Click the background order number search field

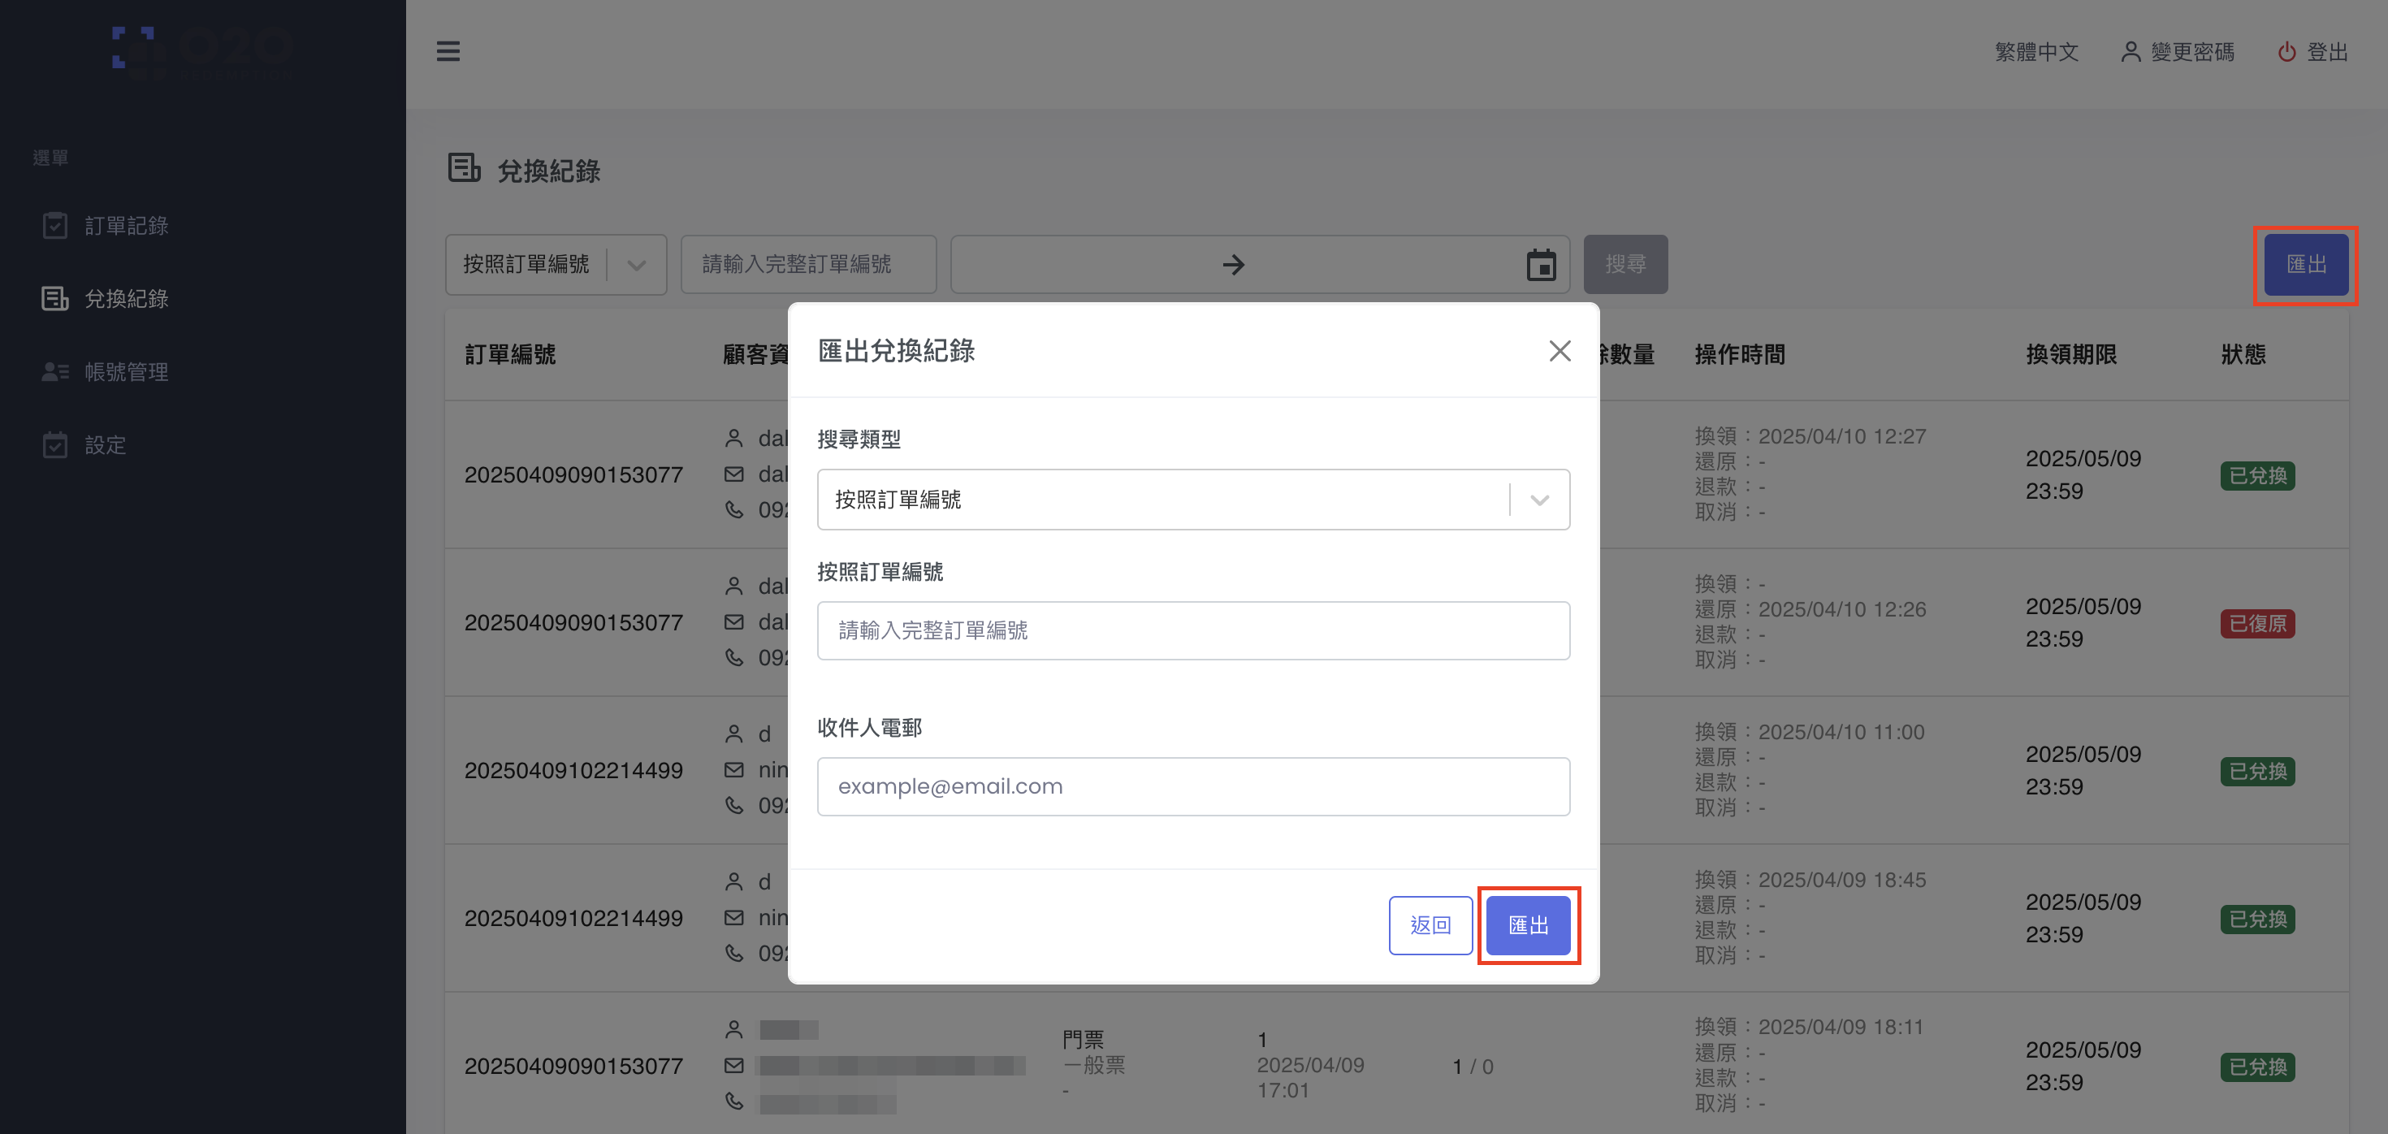[x=808, y=264]
